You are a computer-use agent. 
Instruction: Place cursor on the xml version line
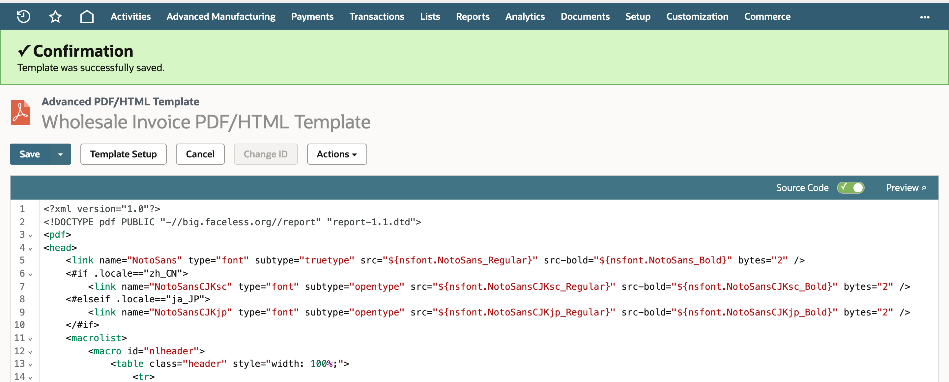click(102, 209)
